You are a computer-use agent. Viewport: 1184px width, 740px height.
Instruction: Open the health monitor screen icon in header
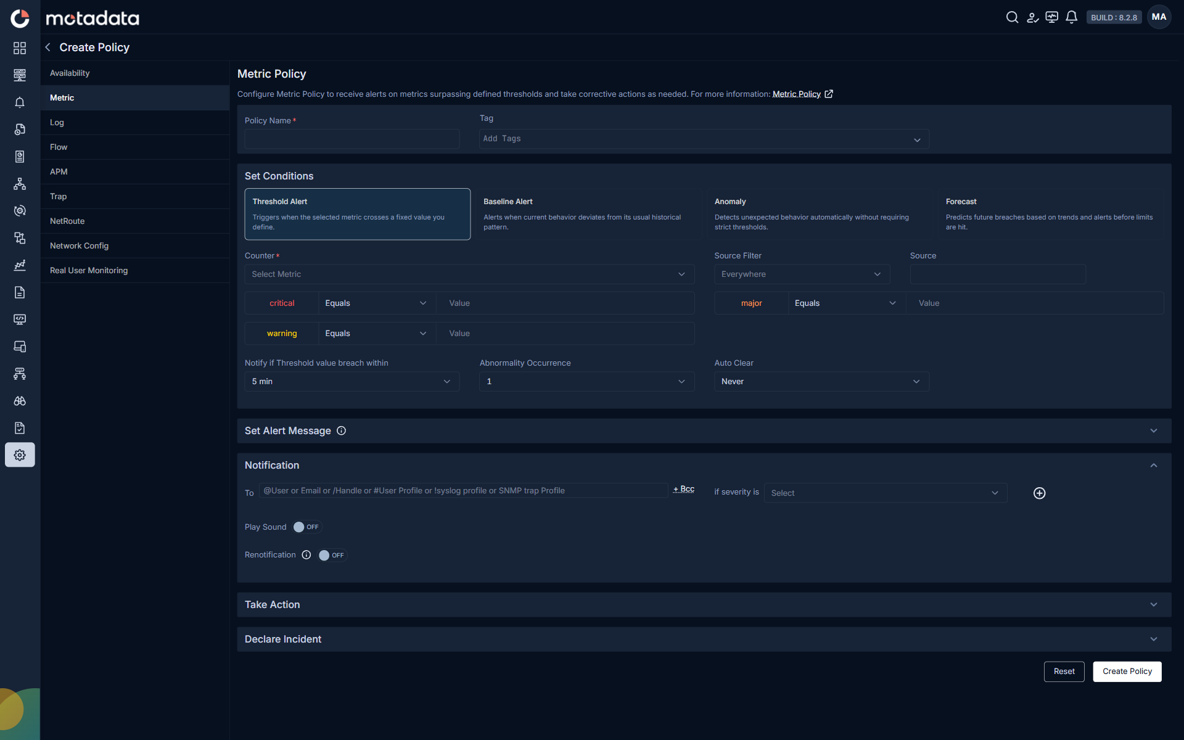[1052, 17]
